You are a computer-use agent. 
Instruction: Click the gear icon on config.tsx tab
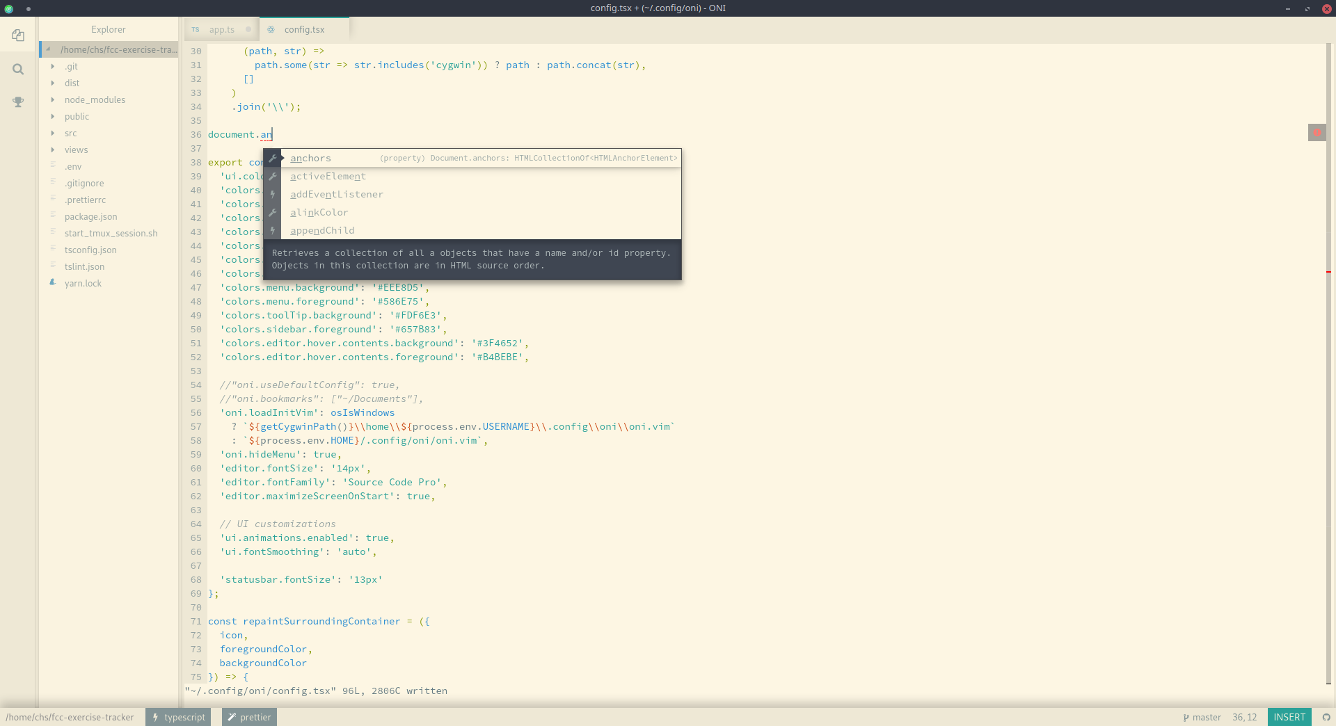coord(271,29)
